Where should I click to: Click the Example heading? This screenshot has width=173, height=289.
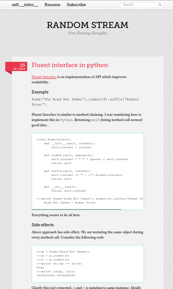(40, 92)
